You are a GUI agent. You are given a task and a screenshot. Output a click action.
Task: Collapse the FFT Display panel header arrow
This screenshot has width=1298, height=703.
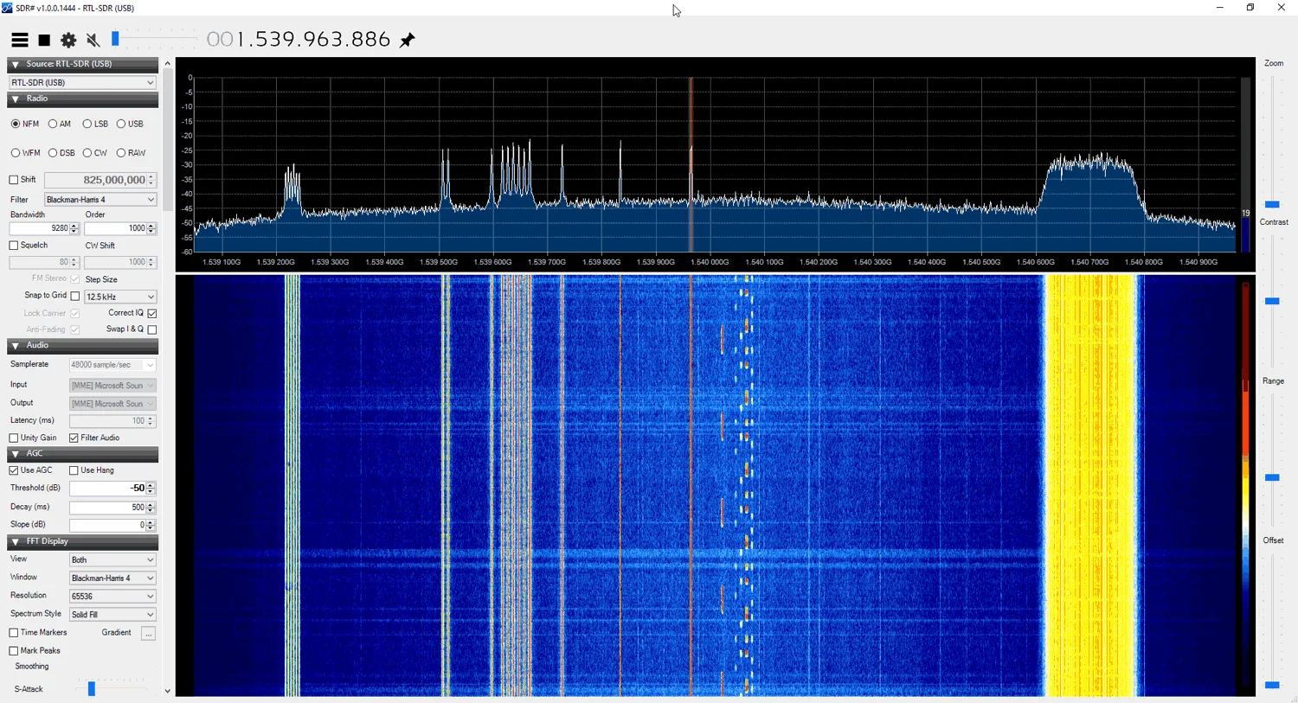(14, 541)
